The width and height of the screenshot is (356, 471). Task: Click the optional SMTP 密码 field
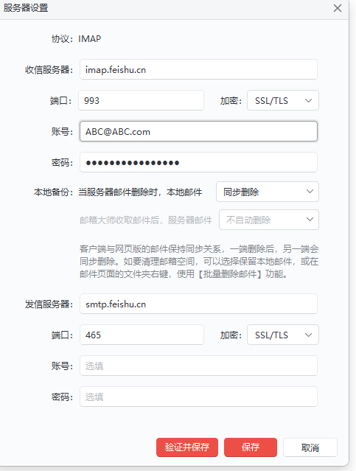click(x=198, y=397)
